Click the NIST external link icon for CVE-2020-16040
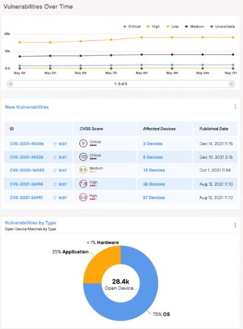Image resolution: width=243 pixels, height=329 pixels. click(55, 170)
